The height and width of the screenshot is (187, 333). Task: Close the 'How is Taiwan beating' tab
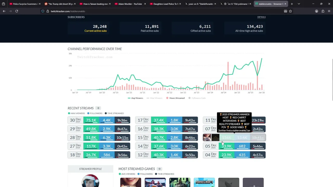pos(110,4)
